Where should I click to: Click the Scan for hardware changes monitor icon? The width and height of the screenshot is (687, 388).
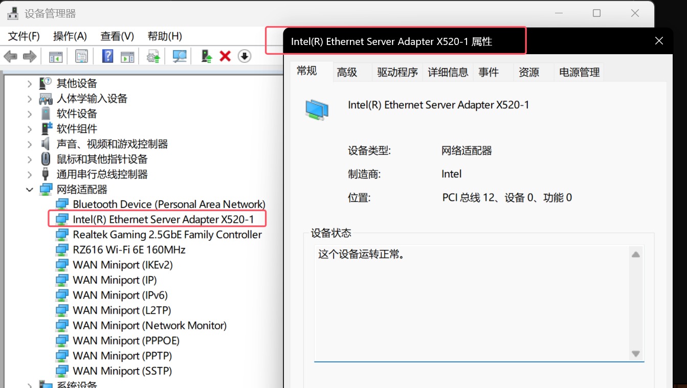180,56
